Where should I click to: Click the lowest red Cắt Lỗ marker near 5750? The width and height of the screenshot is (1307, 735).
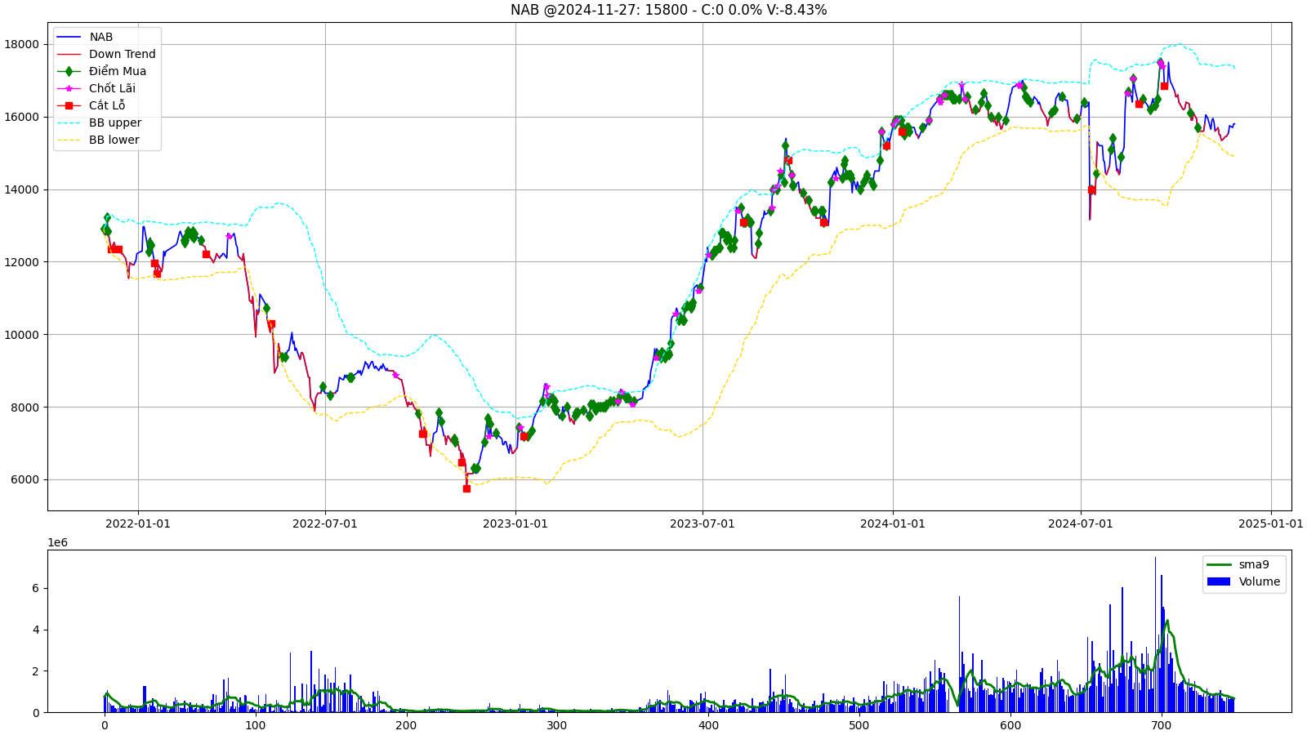(466, 488)
